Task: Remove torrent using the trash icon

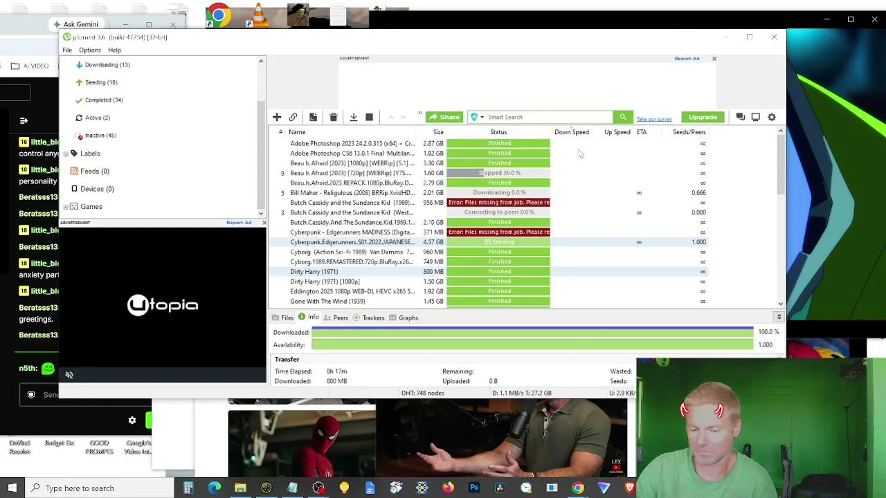Action: pos(333,117)
